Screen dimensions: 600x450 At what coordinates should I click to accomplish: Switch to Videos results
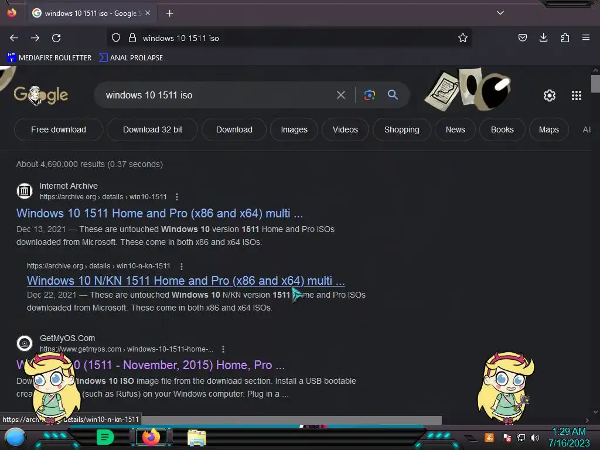345,129
